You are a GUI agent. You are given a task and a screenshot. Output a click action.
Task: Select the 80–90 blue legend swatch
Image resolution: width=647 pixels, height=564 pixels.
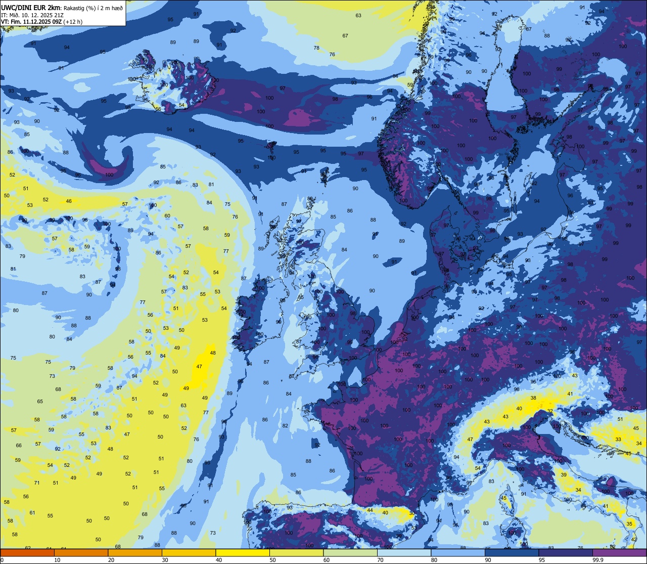point(458,552)
